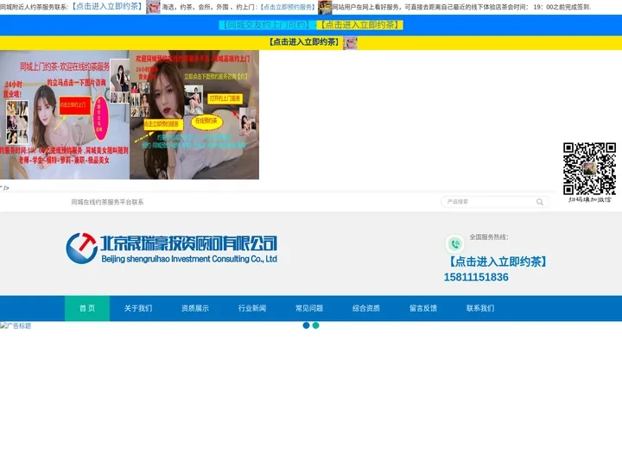Image resolution: width=622 pixels, height=466 pixels.
Task: Click 点击进入立即约茶 in yellow banner
Action: point(304,42)
